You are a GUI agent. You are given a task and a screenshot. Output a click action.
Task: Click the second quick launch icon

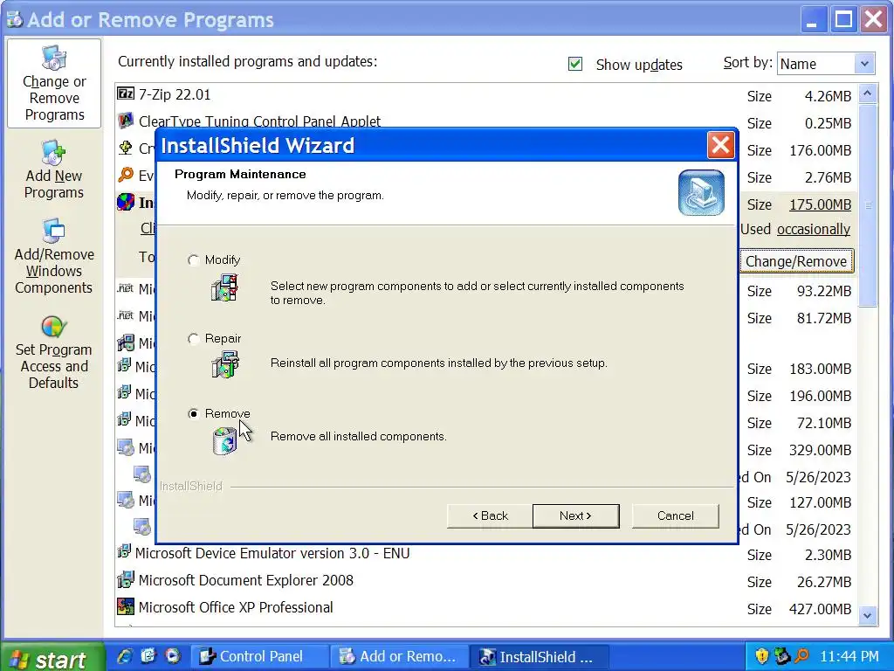pos(148,656)
